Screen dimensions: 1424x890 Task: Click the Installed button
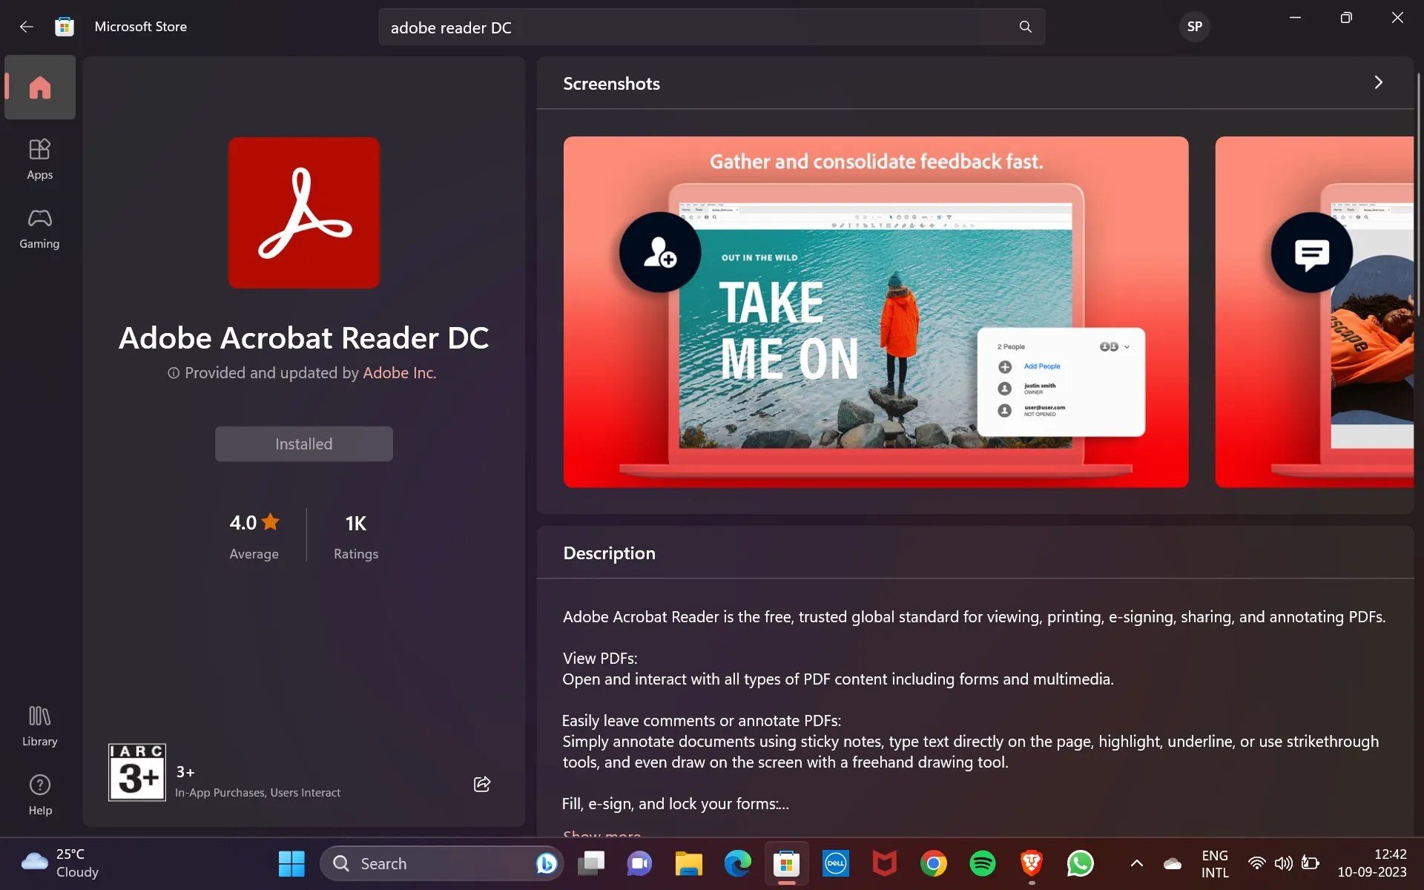pos(303,444)
